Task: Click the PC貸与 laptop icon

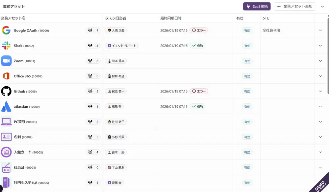Action: [6, 122]
